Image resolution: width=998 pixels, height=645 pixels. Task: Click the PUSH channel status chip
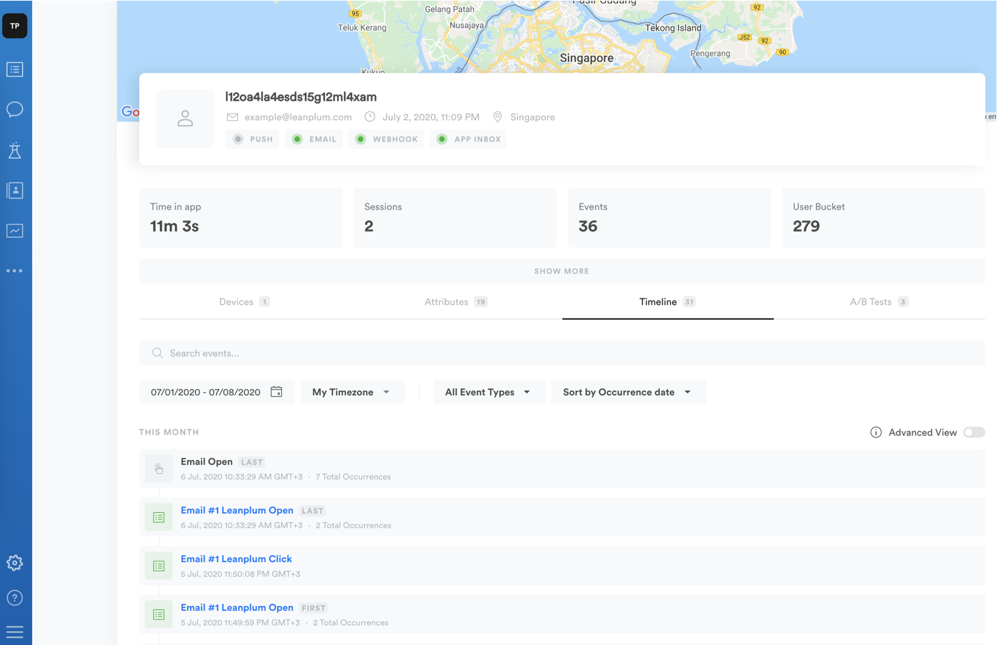point(253,139)
